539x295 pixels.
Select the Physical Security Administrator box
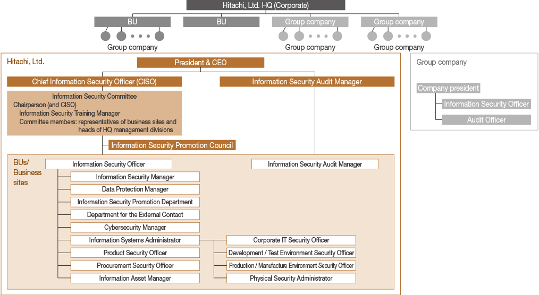pyautogui.click(x=291, y=278)
